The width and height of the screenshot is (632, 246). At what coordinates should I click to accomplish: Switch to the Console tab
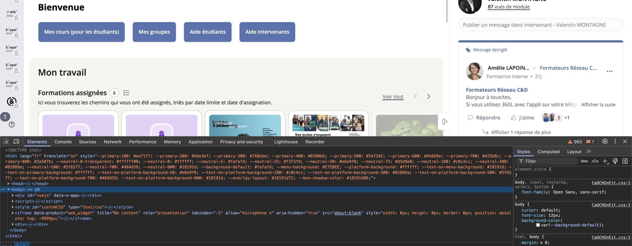click(63, 142)
